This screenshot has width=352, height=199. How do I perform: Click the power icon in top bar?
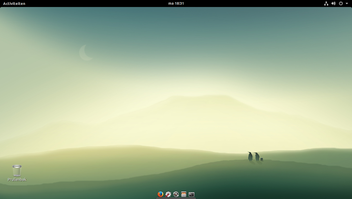tap(341, 3)
